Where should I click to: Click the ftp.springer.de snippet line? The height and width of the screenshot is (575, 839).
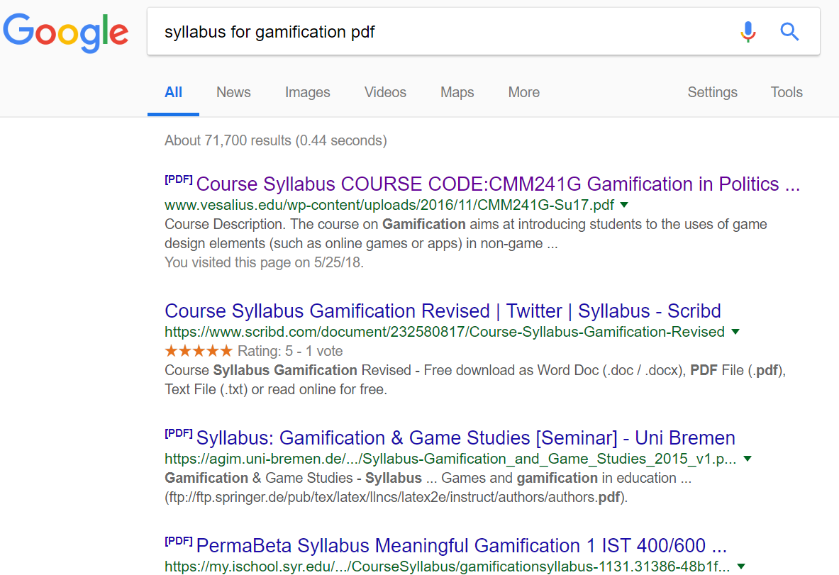(396, 498)
